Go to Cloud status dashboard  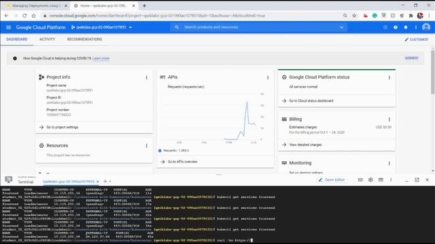tap(311, 101)
